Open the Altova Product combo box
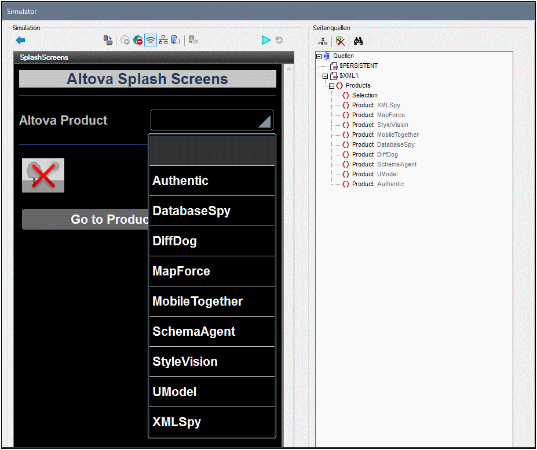The height and width of the screenshot is (450, 537). click(211, 121)
